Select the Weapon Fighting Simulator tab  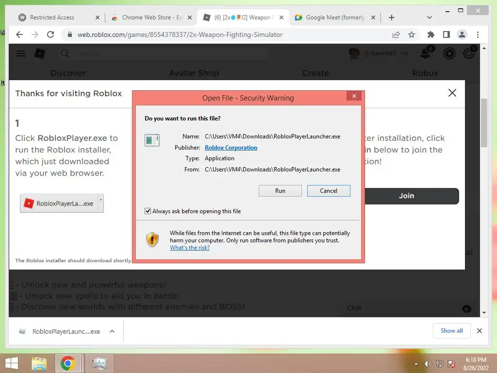[243, 17]
